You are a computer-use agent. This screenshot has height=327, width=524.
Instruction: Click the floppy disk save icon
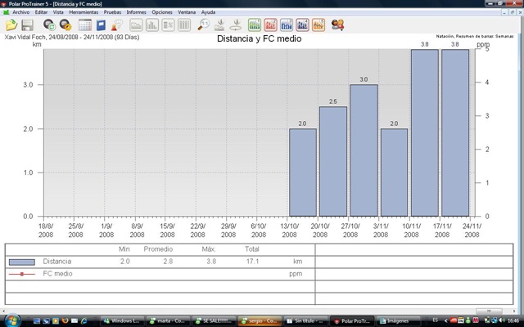click(x=27, y=25)
